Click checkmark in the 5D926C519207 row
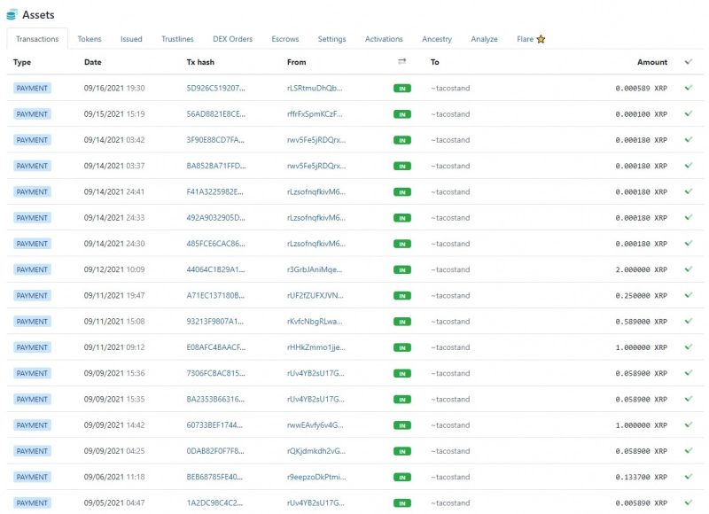 point(689,88)
